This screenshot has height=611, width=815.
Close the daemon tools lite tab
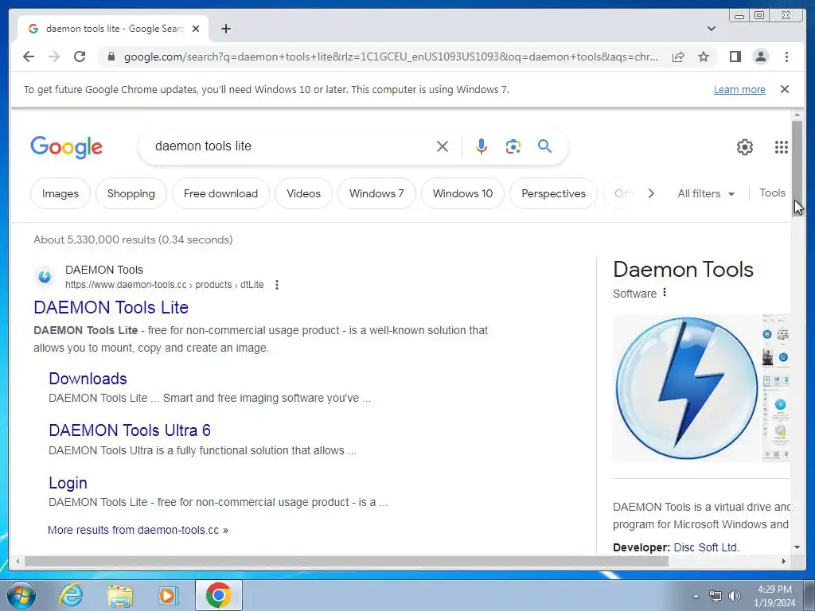[x=196, y=29]
